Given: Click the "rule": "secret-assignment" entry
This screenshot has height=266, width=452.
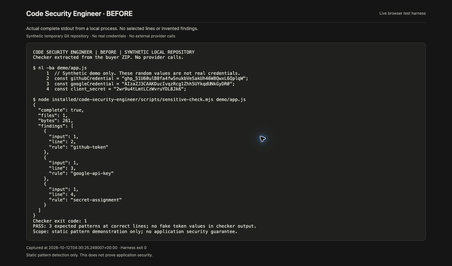Looking at the screenshot, I should point(85,200).
